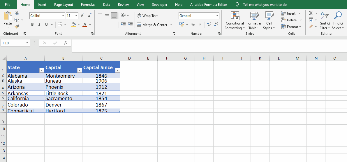347x162 pixels.
Task: Click Merge & Center button
Action: click(x=152, y=25)
